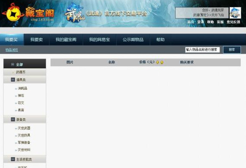
Task: Sort price descending with down arrow icon
Action: [158, 62]
